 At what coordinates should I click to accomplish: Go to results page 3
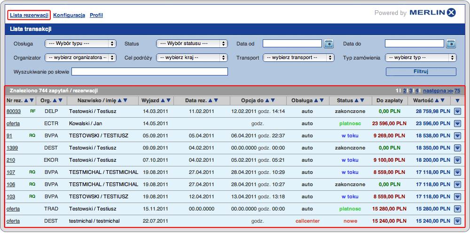tap(411, 90)
